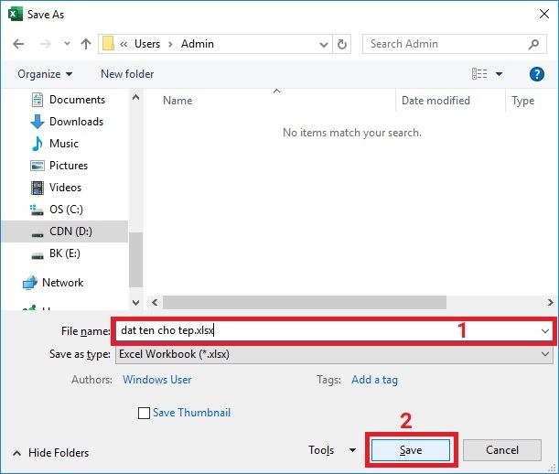The height and width of the screenshot is (474, 559).
Task: Click the horizontal scrollbar thumb
Action: pos(305,303)
